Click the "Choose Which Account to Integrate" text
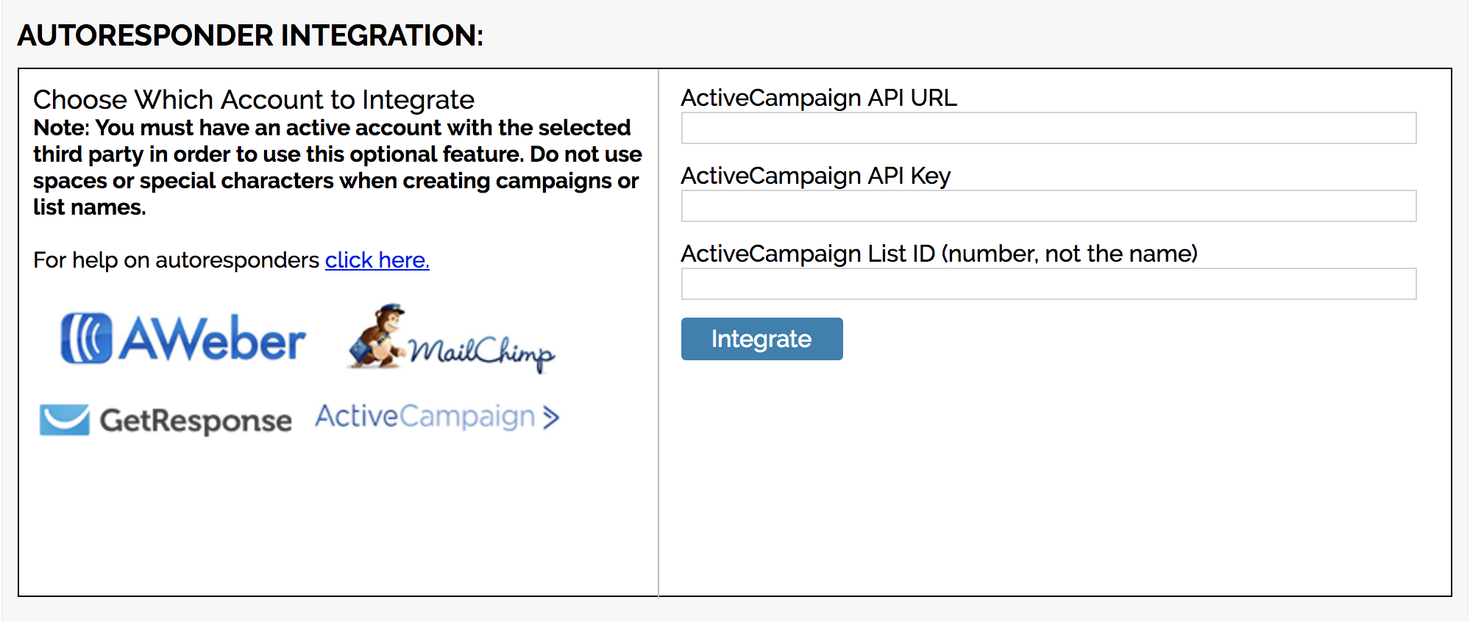 pos(254,99)
